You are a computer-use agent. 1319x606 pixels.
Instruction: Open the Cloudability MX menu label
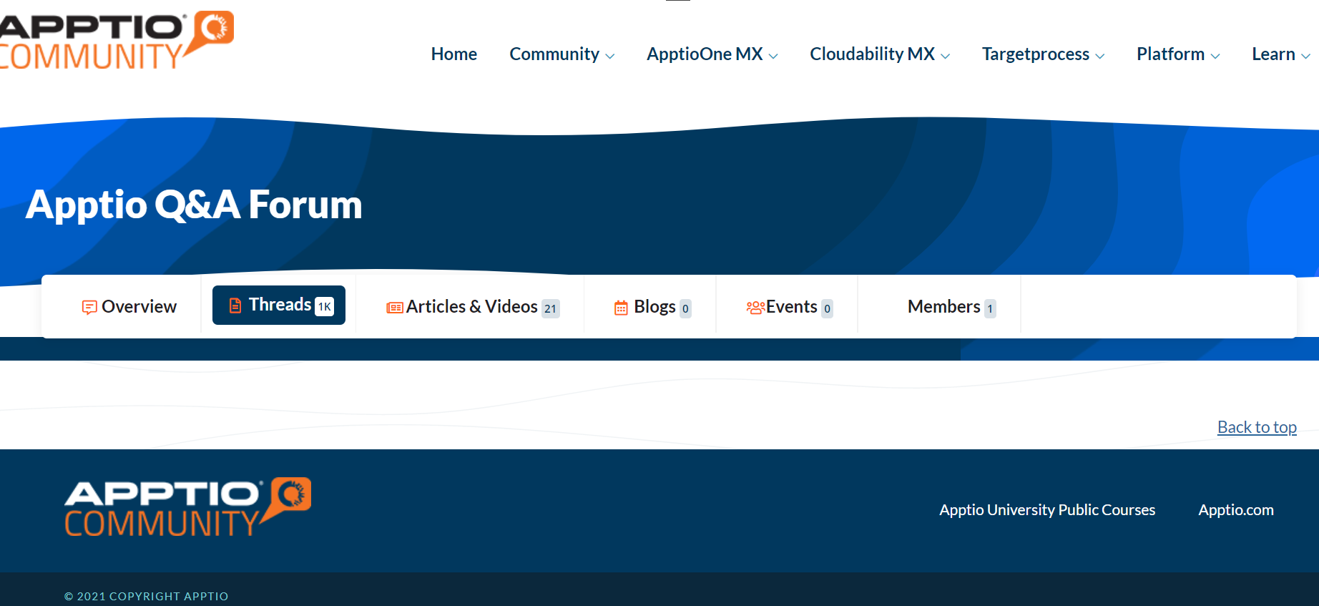872,54
